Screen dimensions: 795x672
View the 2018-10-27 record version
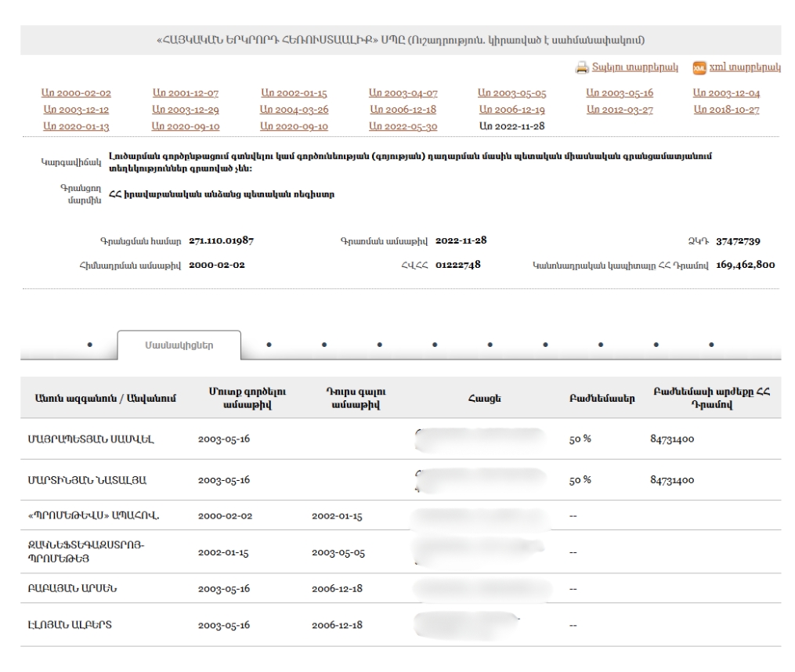click(x=726, y=110)
